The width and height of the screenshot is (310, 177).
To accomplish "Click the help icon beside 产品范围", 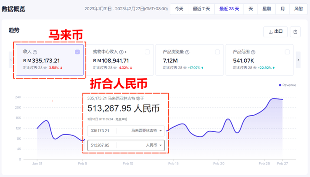I will [253, 52].
